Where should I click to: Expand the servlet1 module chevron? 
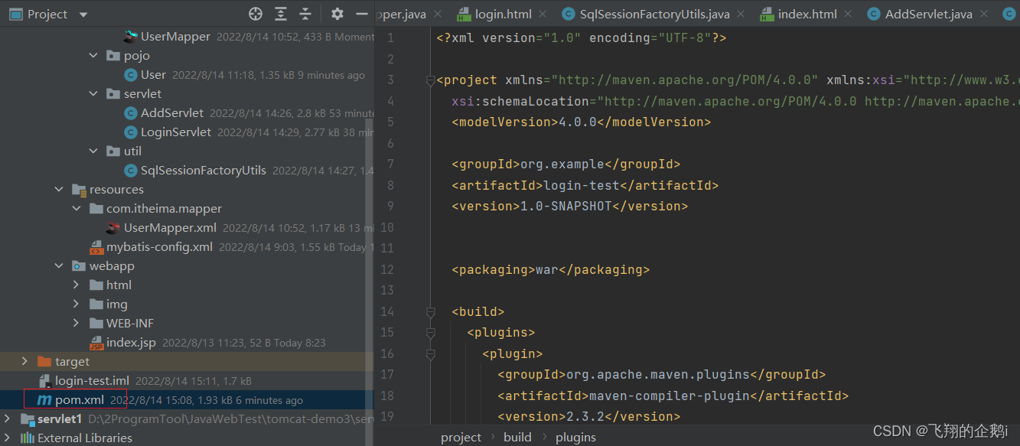[8, 418]
